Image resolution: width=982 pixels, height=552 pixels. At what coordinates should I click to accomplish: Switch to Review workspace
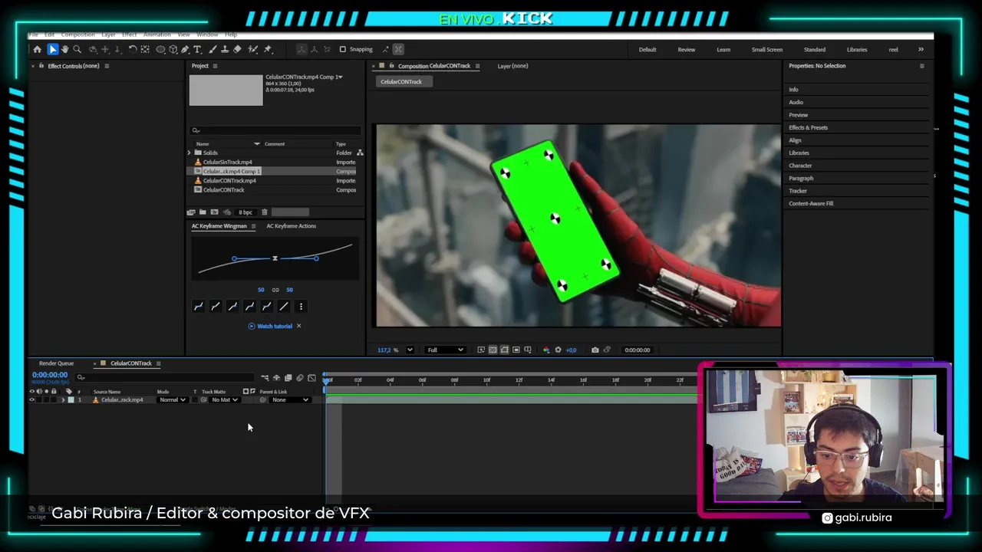[686, 50]
